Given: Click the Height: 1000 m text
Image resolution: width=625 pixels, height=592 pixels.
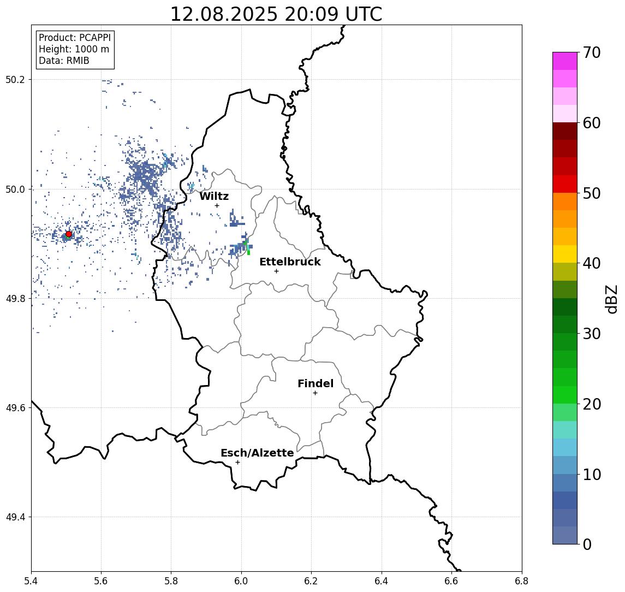Looking at the screenshot, I should (x=74, y=49).
